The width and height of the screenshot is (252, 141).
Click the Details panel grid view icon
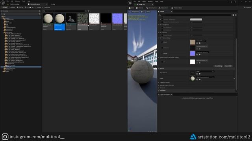(233, 15)
